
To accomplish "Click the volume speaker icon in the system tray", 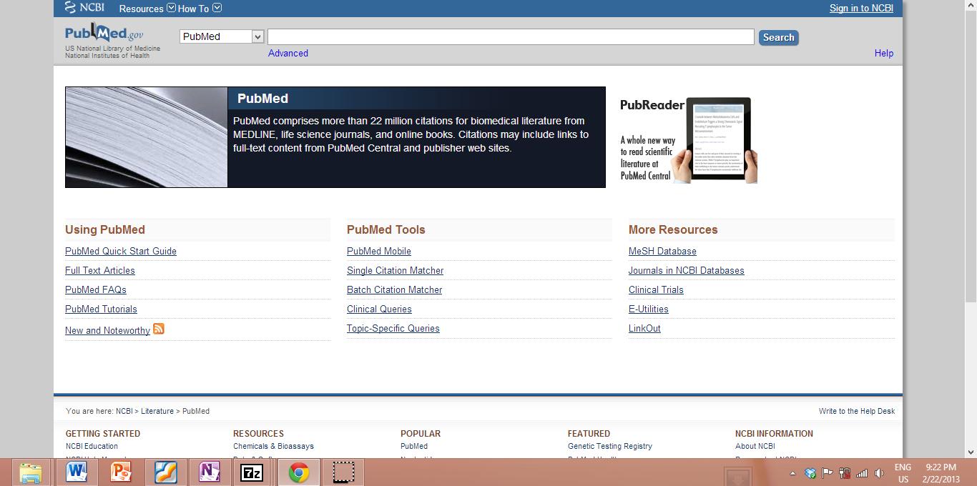I will [879, 472].
